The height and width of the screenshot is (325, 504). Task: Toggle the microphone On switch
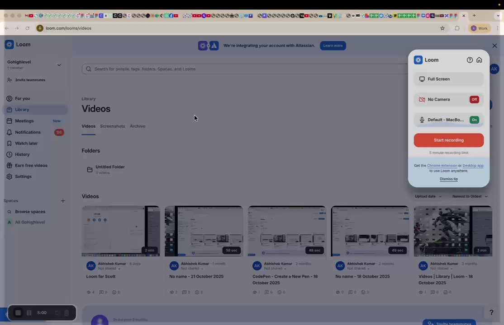[474, 120]
